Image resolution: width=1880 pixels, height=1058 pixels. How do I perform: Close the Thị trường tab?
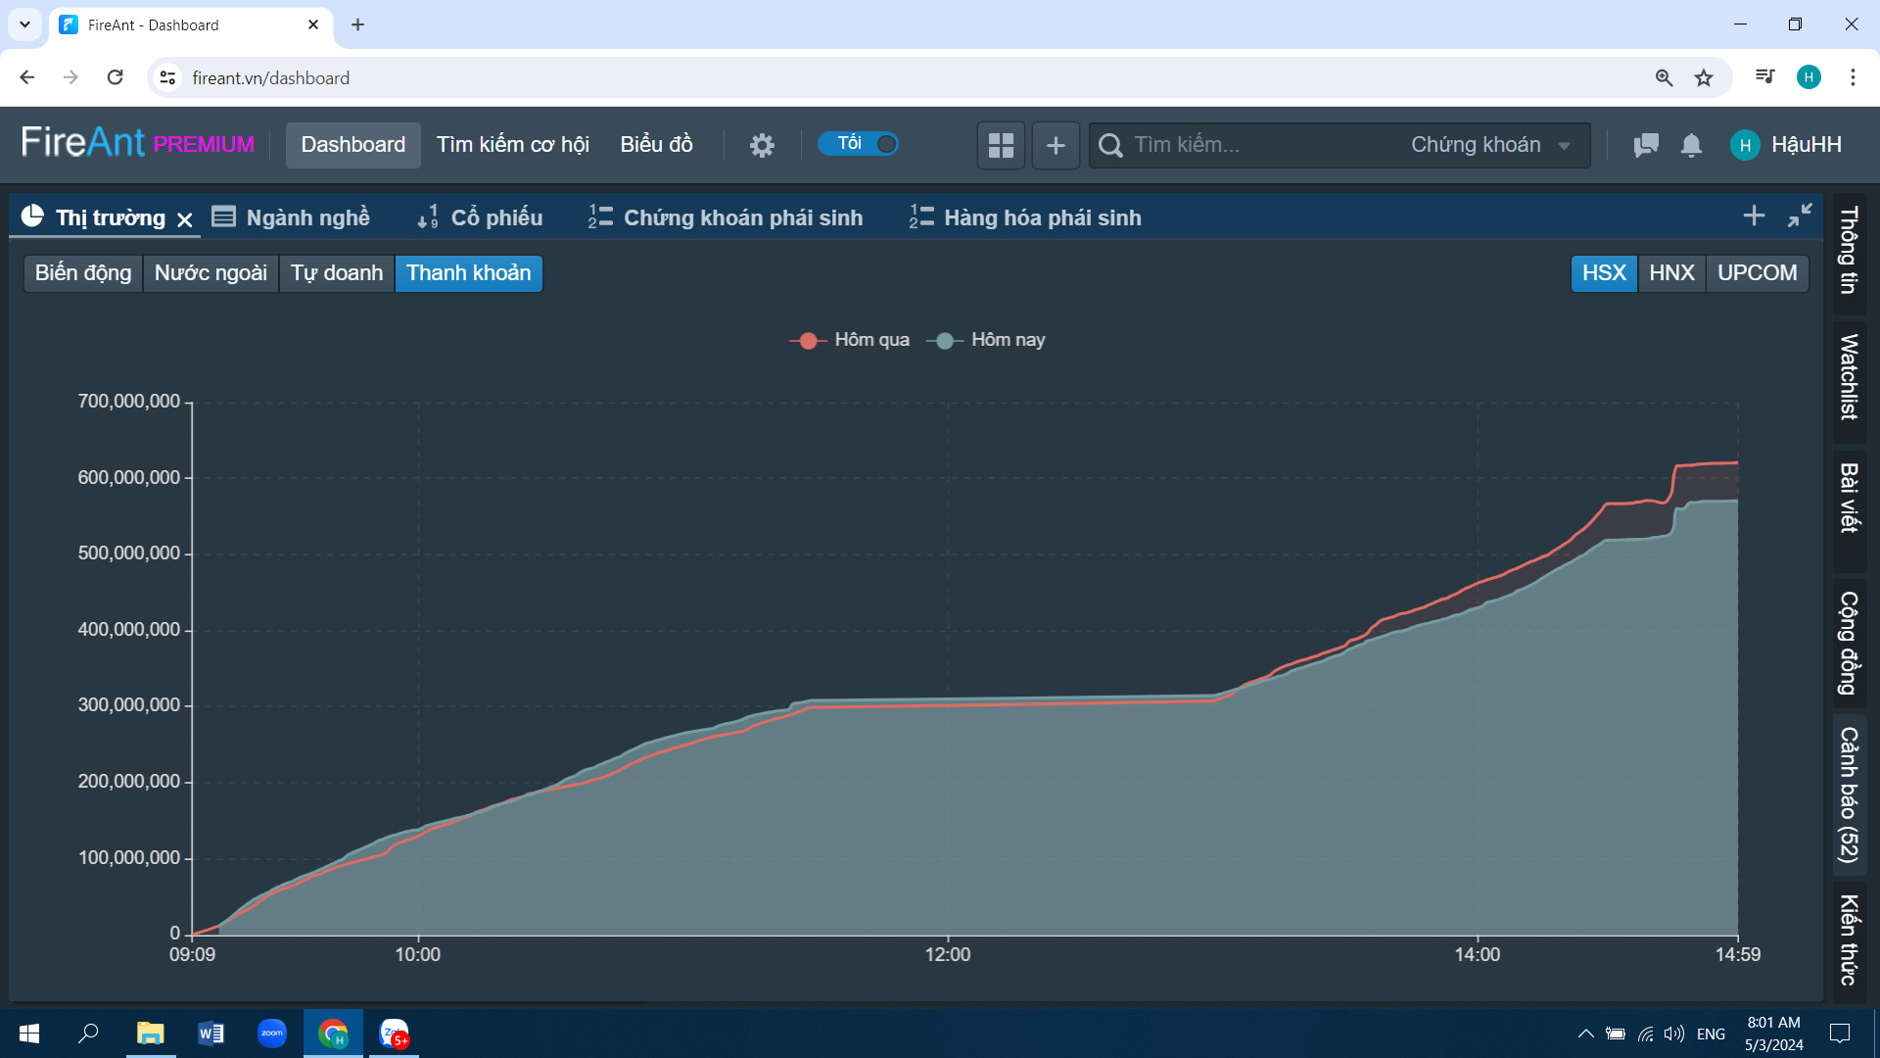tap(185, 219)
